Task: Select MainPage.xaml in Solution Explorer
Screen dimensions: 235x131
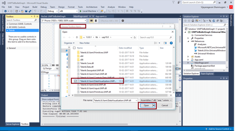Action: pyautogui.click(x=201, y=63)
